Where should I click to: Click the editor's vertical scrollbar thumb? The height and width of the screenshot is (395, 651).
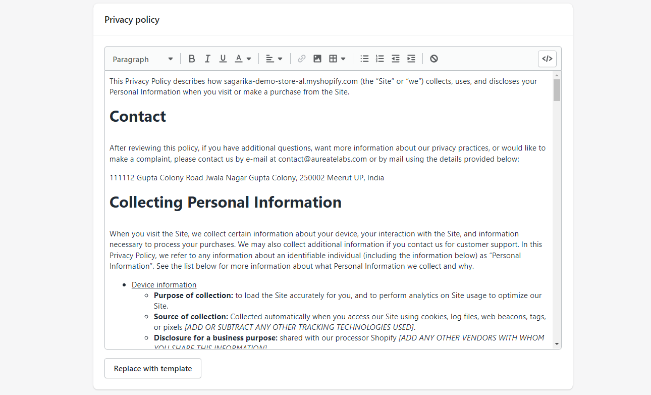click(557, 90)
